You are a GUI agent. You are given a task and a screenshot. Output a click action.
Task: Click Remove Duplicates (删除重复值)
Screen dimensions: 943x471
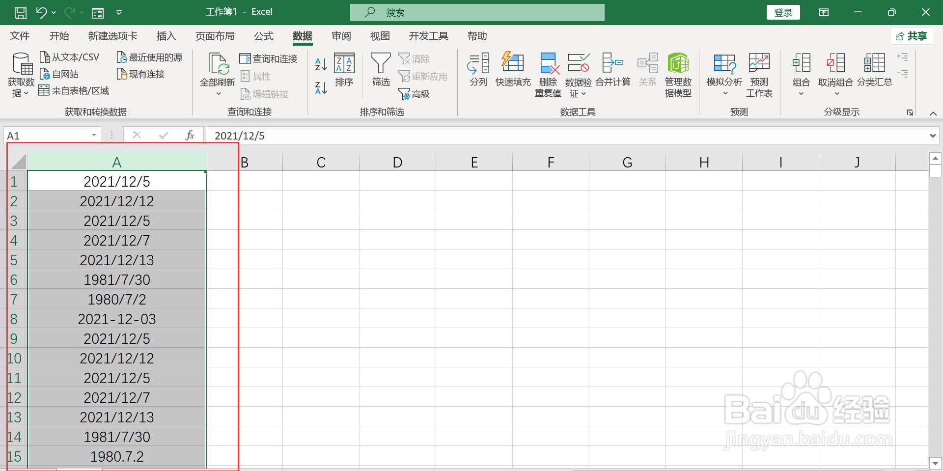(548, 75)
